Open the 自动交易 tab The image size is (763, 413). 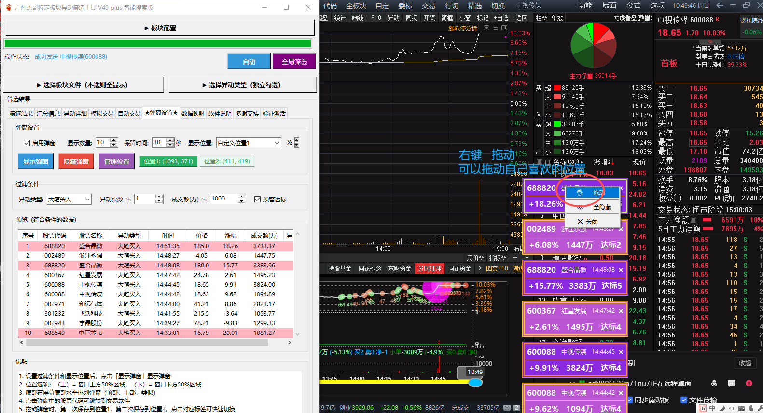pos(129,114)
